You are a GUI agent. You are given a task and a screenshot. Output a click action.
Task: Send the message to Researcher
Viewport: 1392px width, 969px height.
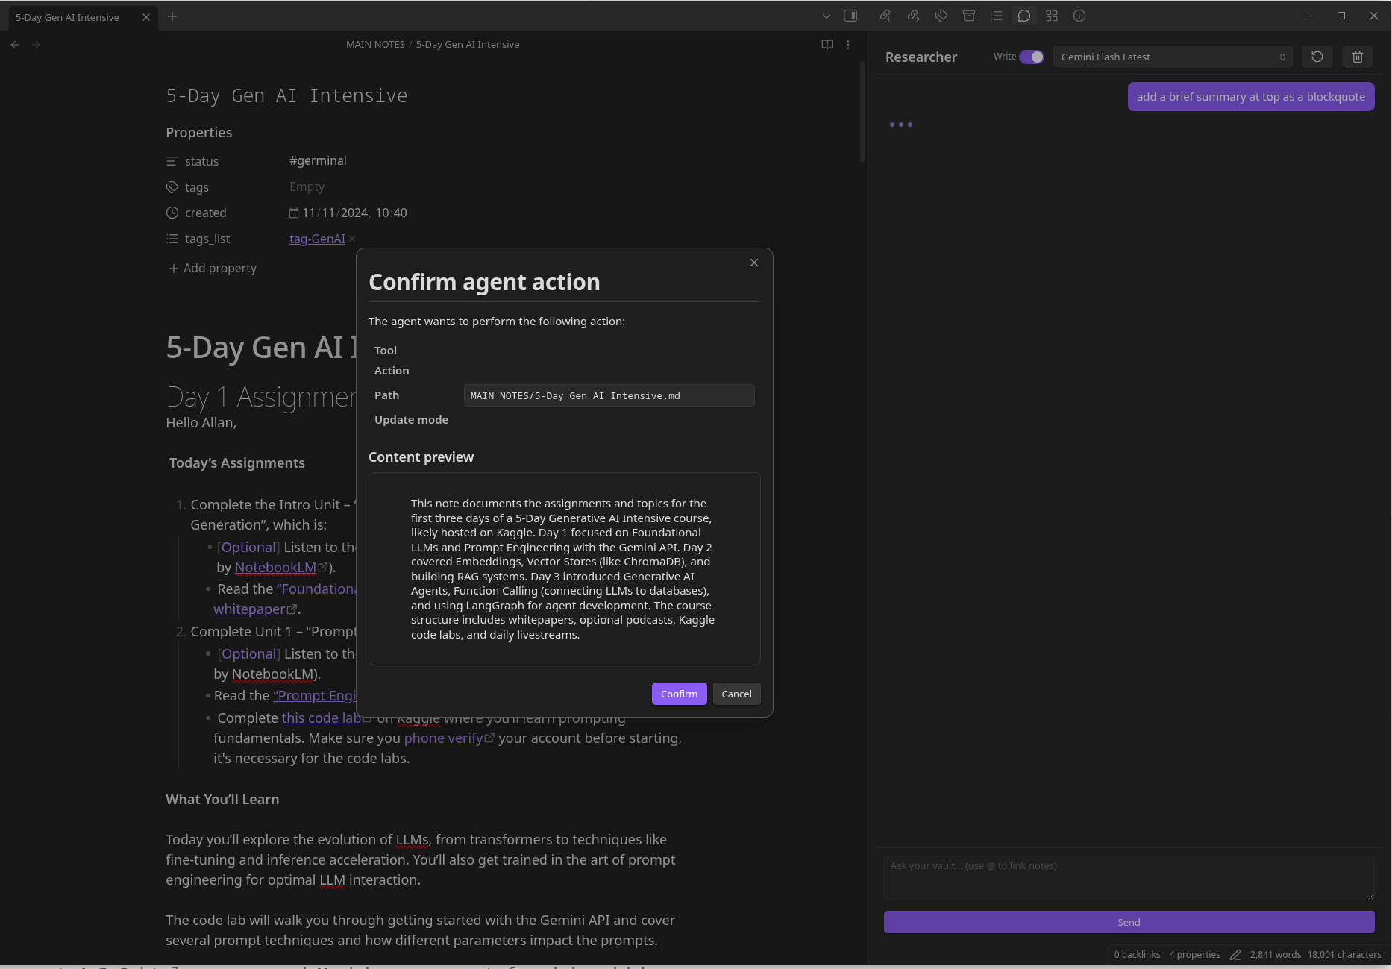[x=1129, y=922]
